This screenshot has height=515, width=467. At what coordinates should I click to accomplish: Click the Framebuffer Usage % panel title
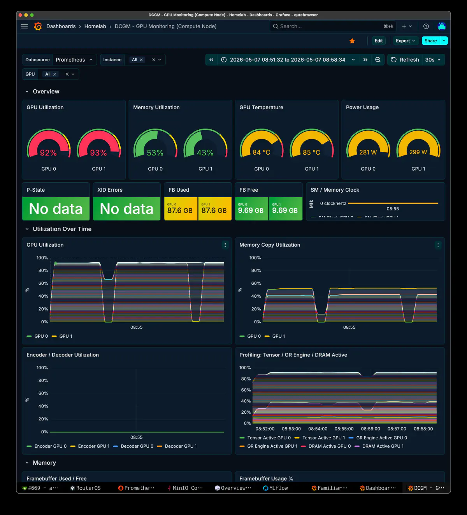coord(266,478)
